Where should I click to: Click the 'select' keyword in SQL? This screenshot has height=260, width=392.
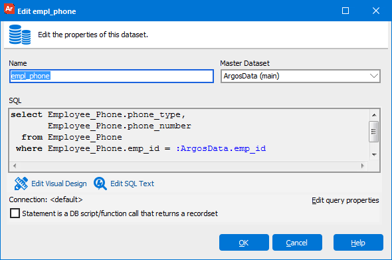(x=27, y=114)
